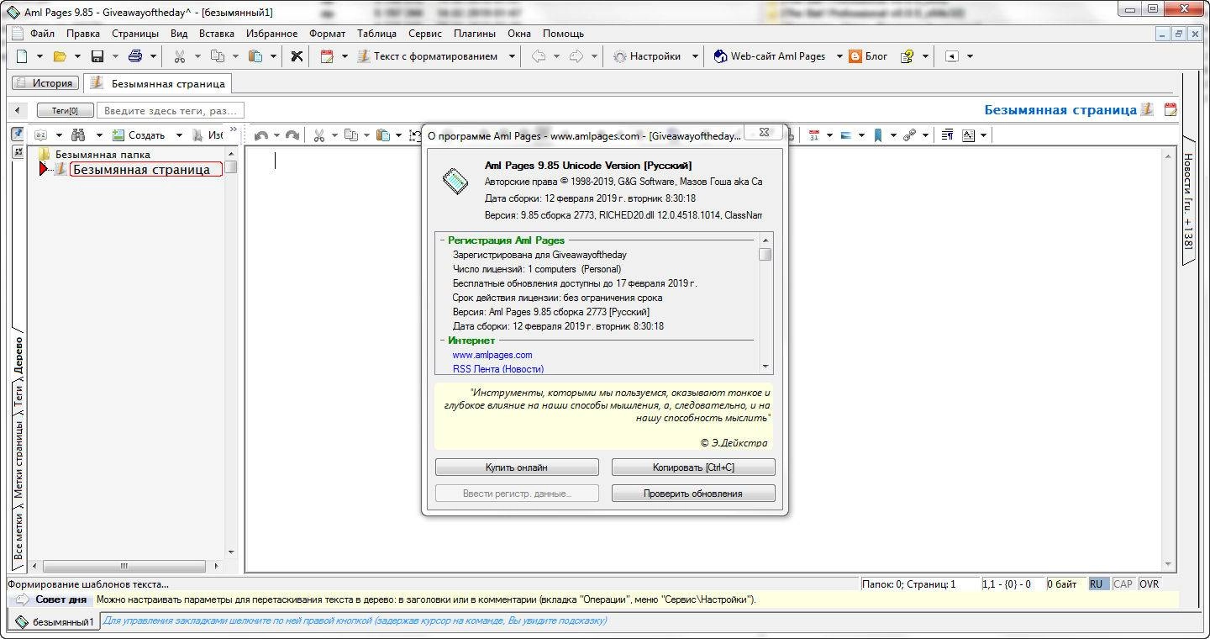Click the help question mark icon
This screenshot has height=639, width=1210.
pos(907,56)
